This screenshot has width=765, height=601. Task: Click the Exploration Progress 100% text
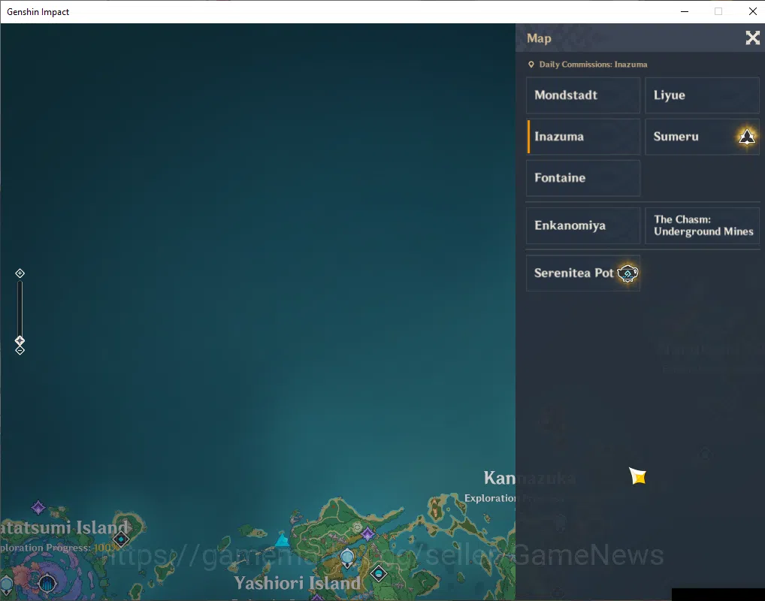(59, 548)
